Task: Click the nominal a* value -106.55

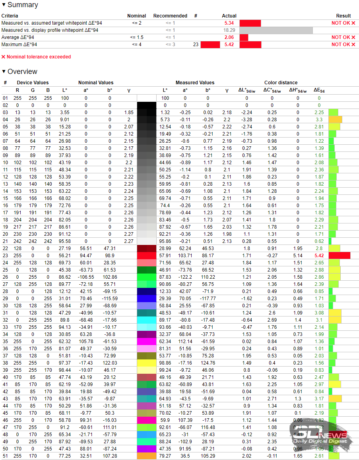Action: pyautogui.click(x=86, y=277)
